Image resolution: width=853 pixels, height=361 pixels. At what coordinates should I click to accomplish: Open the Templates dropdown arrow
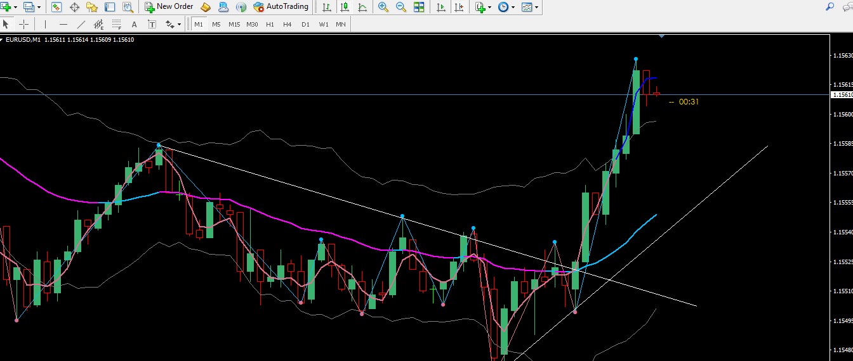(x=537, y=8)
